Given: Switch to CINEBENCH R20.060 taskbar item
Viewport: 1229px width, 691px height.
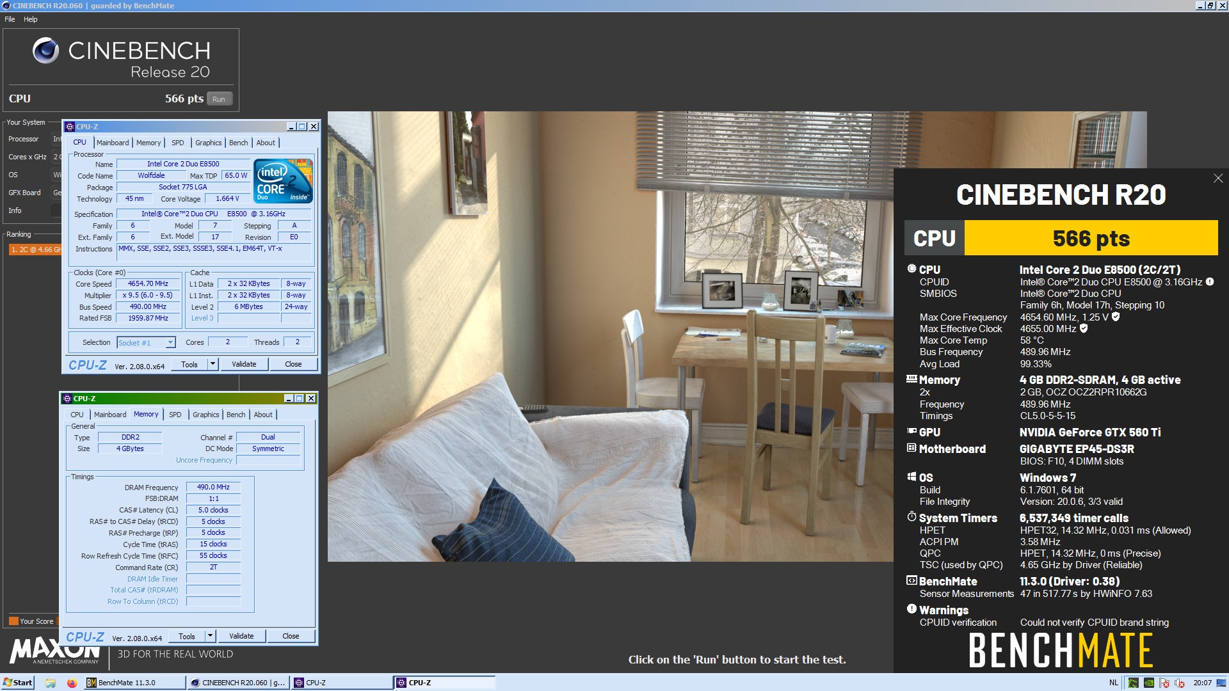Looking at the screenshot, I should [x=238, y=683].
